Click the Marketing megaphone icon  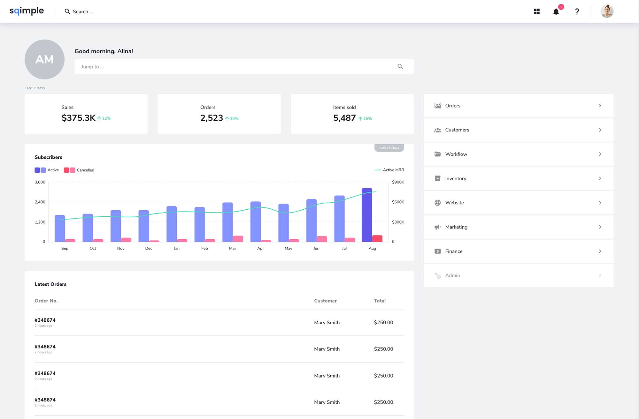click(437, 227)
